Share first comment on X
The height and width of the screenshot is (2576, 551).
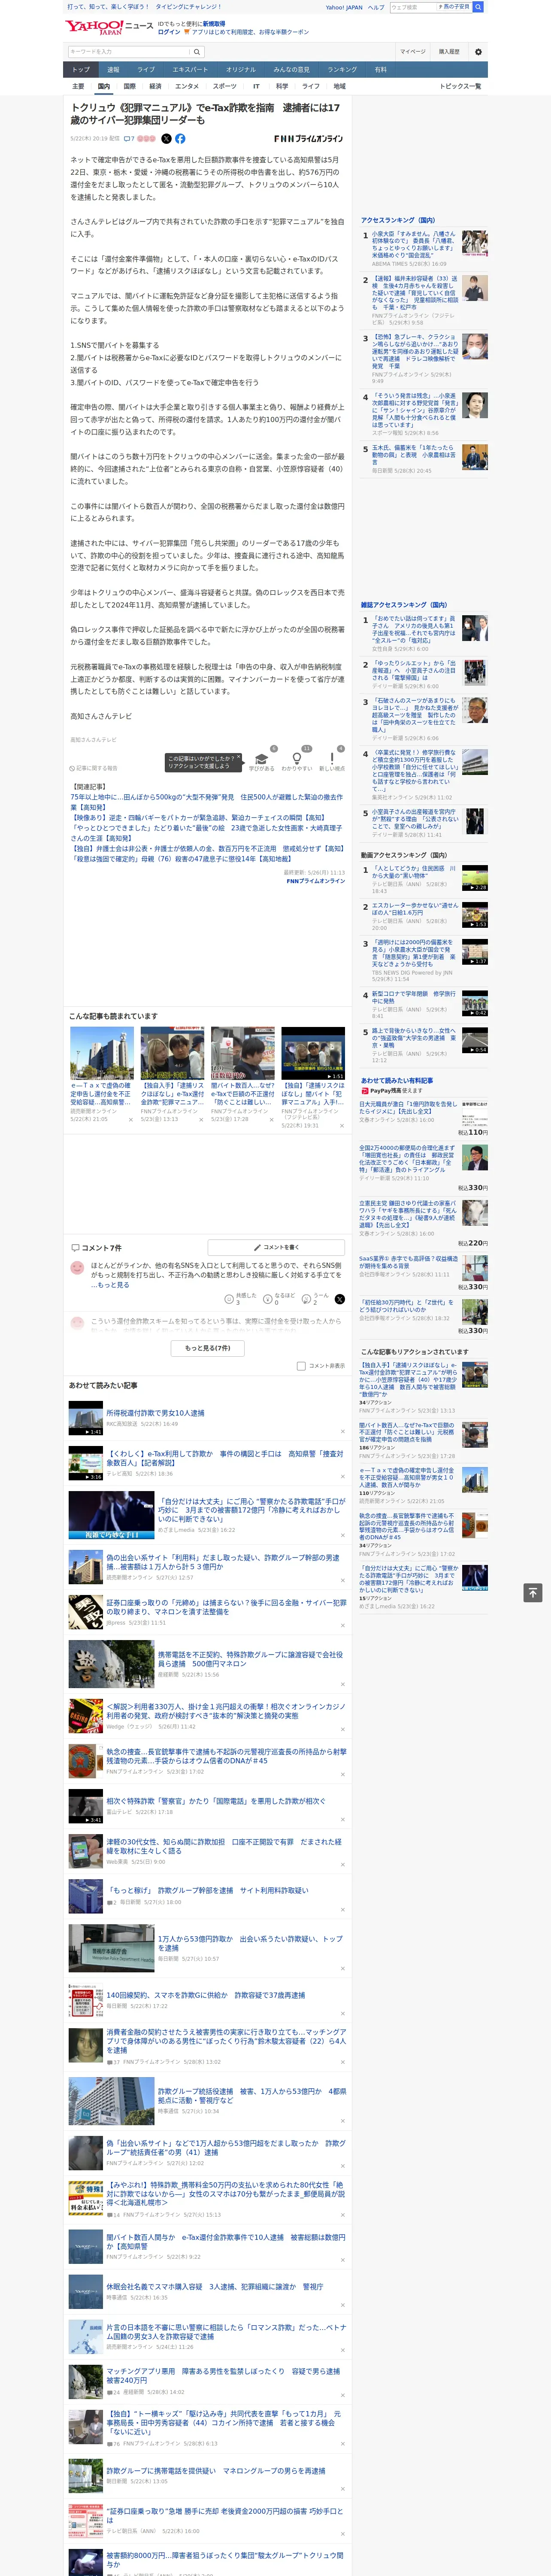point(339,1299)
